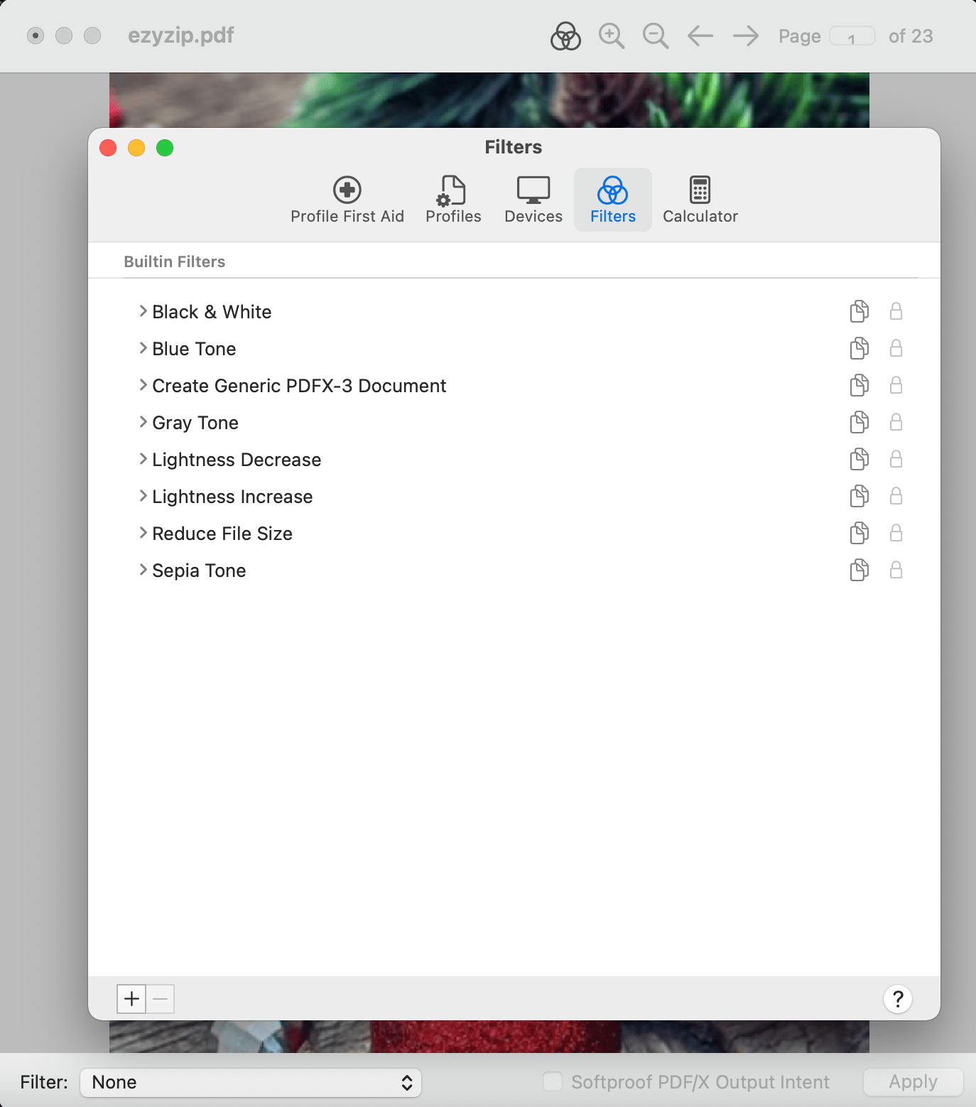976x1107 pixels.
Task: Select the Lightness Increase filter entry
Action: 232,496
